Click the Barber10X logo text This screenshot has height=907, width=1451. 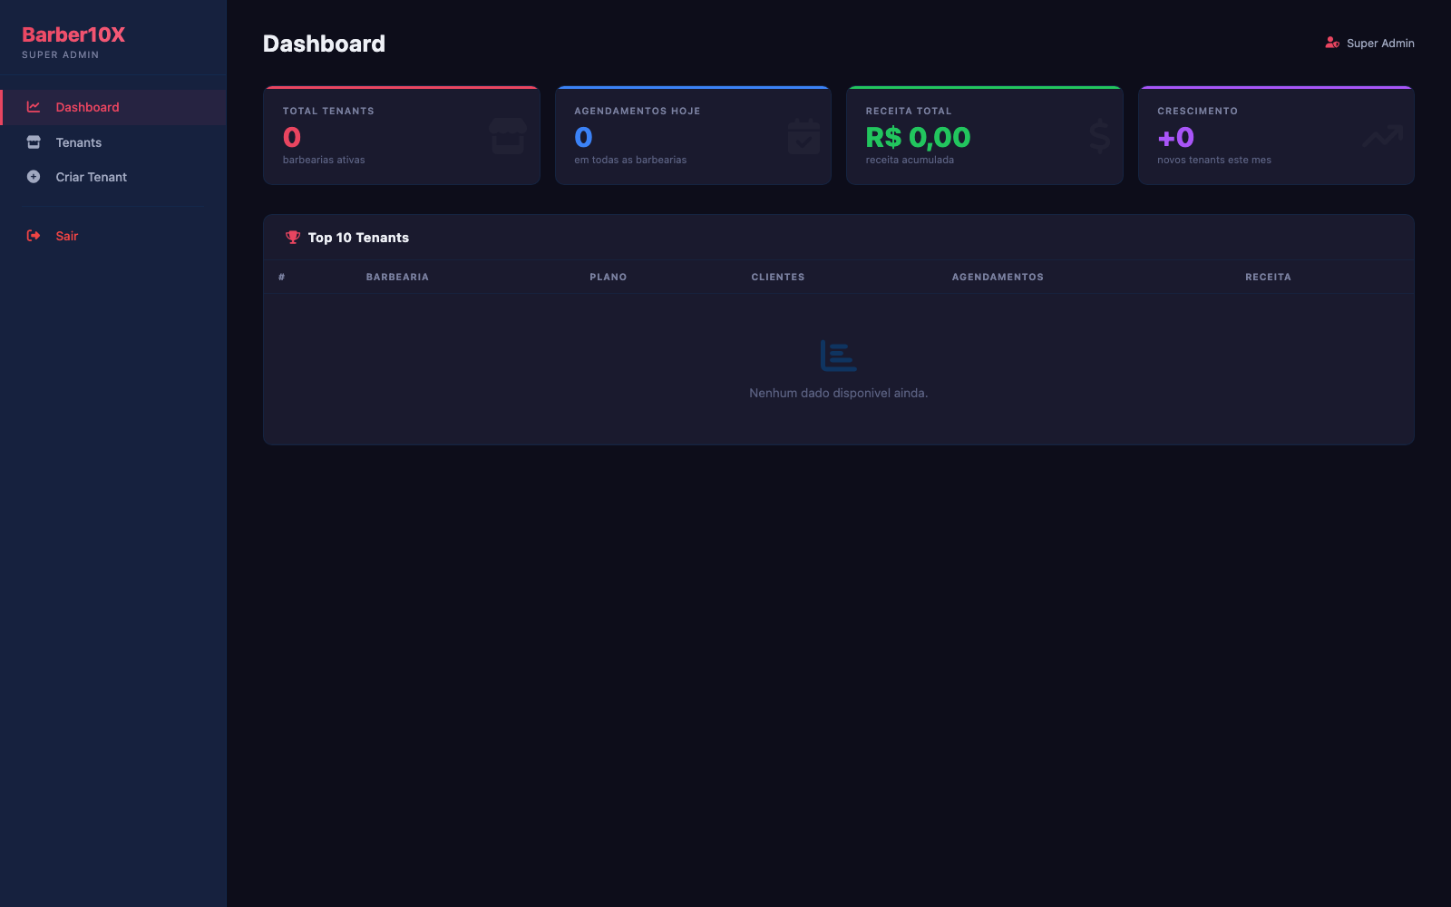pyautogui.click(x=73, y=34)
